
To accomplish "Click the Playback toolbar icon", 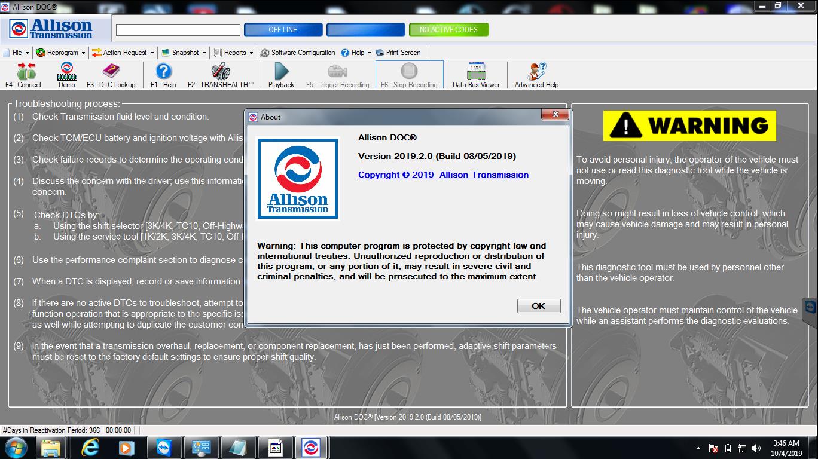I will tap(281, 75).
